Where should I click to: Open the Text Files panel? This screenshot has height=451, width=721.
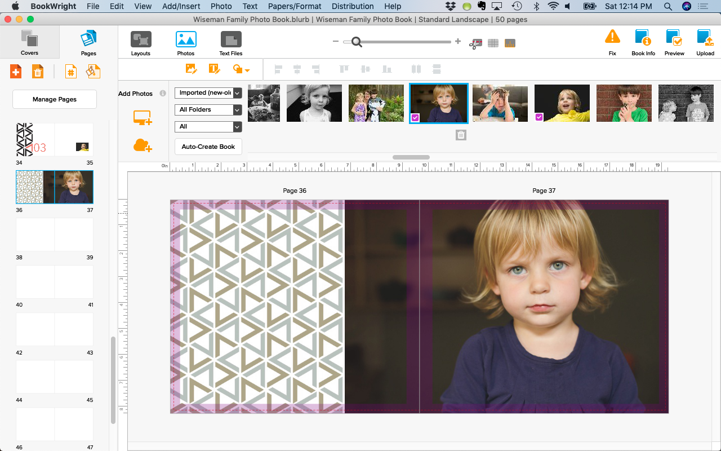coord(231,43)
